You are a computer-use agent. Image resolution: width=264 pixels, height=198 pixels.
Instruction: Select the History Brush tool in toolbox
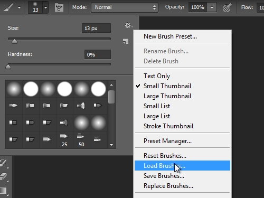click(x=4, y=163)
